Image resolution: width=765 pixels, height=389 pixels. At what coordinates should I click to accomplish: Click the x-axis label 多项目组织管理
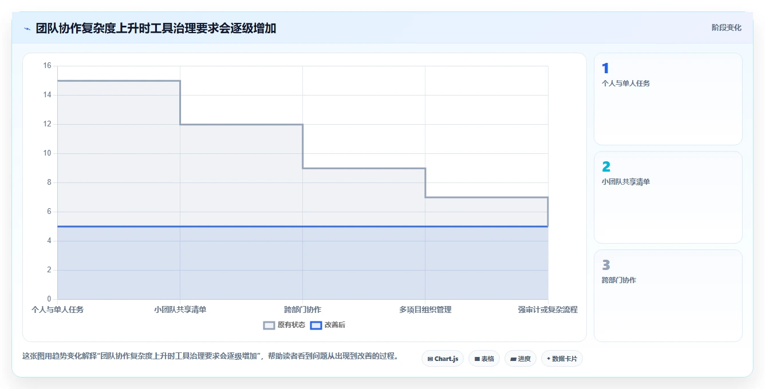pos(425,309)
